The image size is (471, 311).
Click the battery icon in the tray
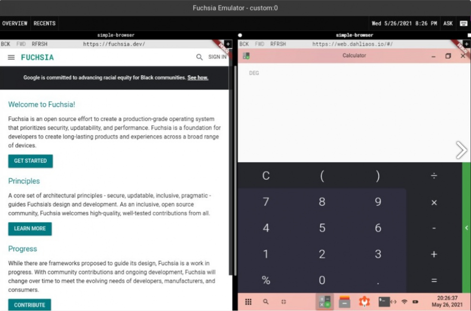[x=415, y=302]
